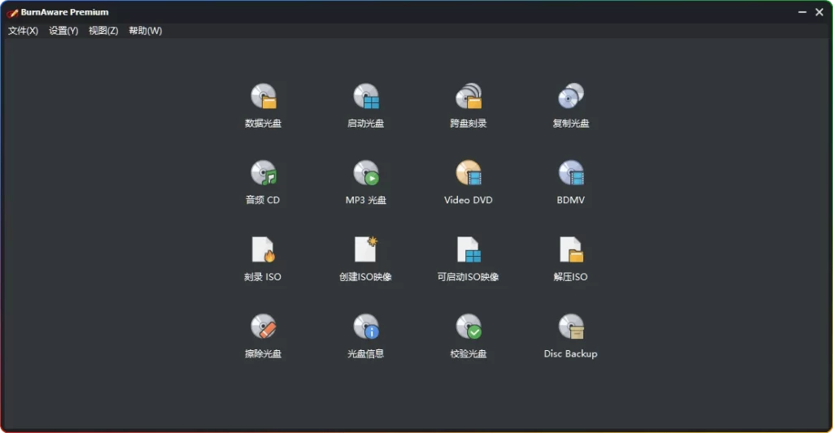Open the 视图(Z) menu
The height and width of the screenshot is (433, 833).
tap(103, 31)
